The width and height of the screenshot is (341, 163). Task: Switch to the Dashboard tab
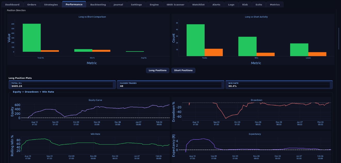12,4
